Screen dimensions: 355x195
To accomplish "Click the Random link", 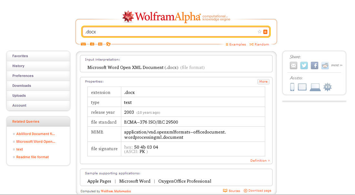I will (x=259, y=44).
